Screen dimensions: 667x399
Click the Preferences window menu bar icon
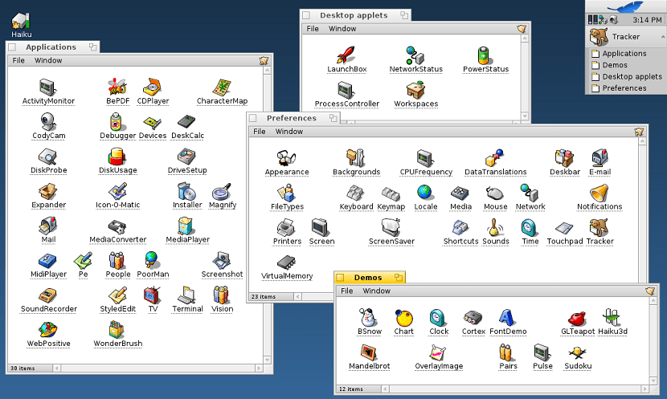tap(639, 132)
